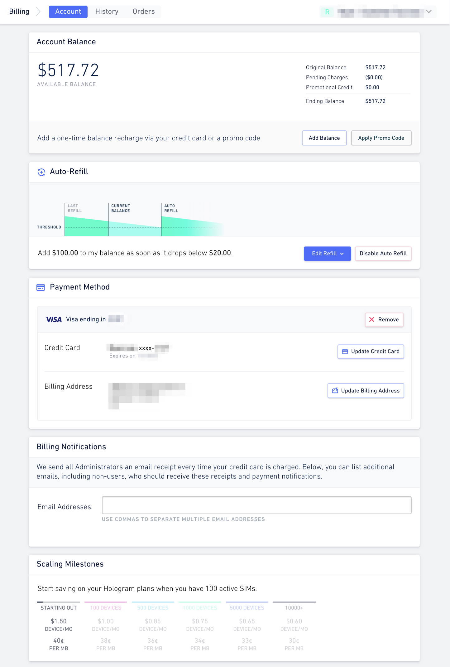Click the Auto-Refill circular plus icon

pyautogui.click(x=41, y=172)
